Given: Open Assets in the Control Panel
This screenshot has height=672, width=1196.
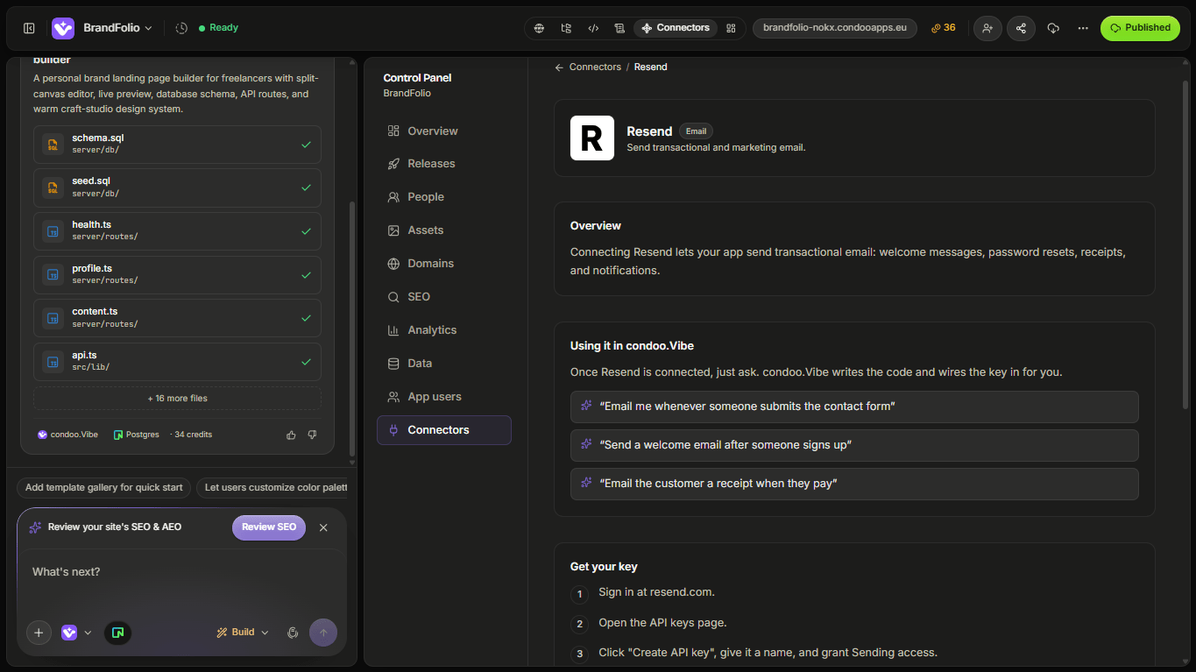Looking at the screenshot, I should pyautogui.click(x=444, y=230).
